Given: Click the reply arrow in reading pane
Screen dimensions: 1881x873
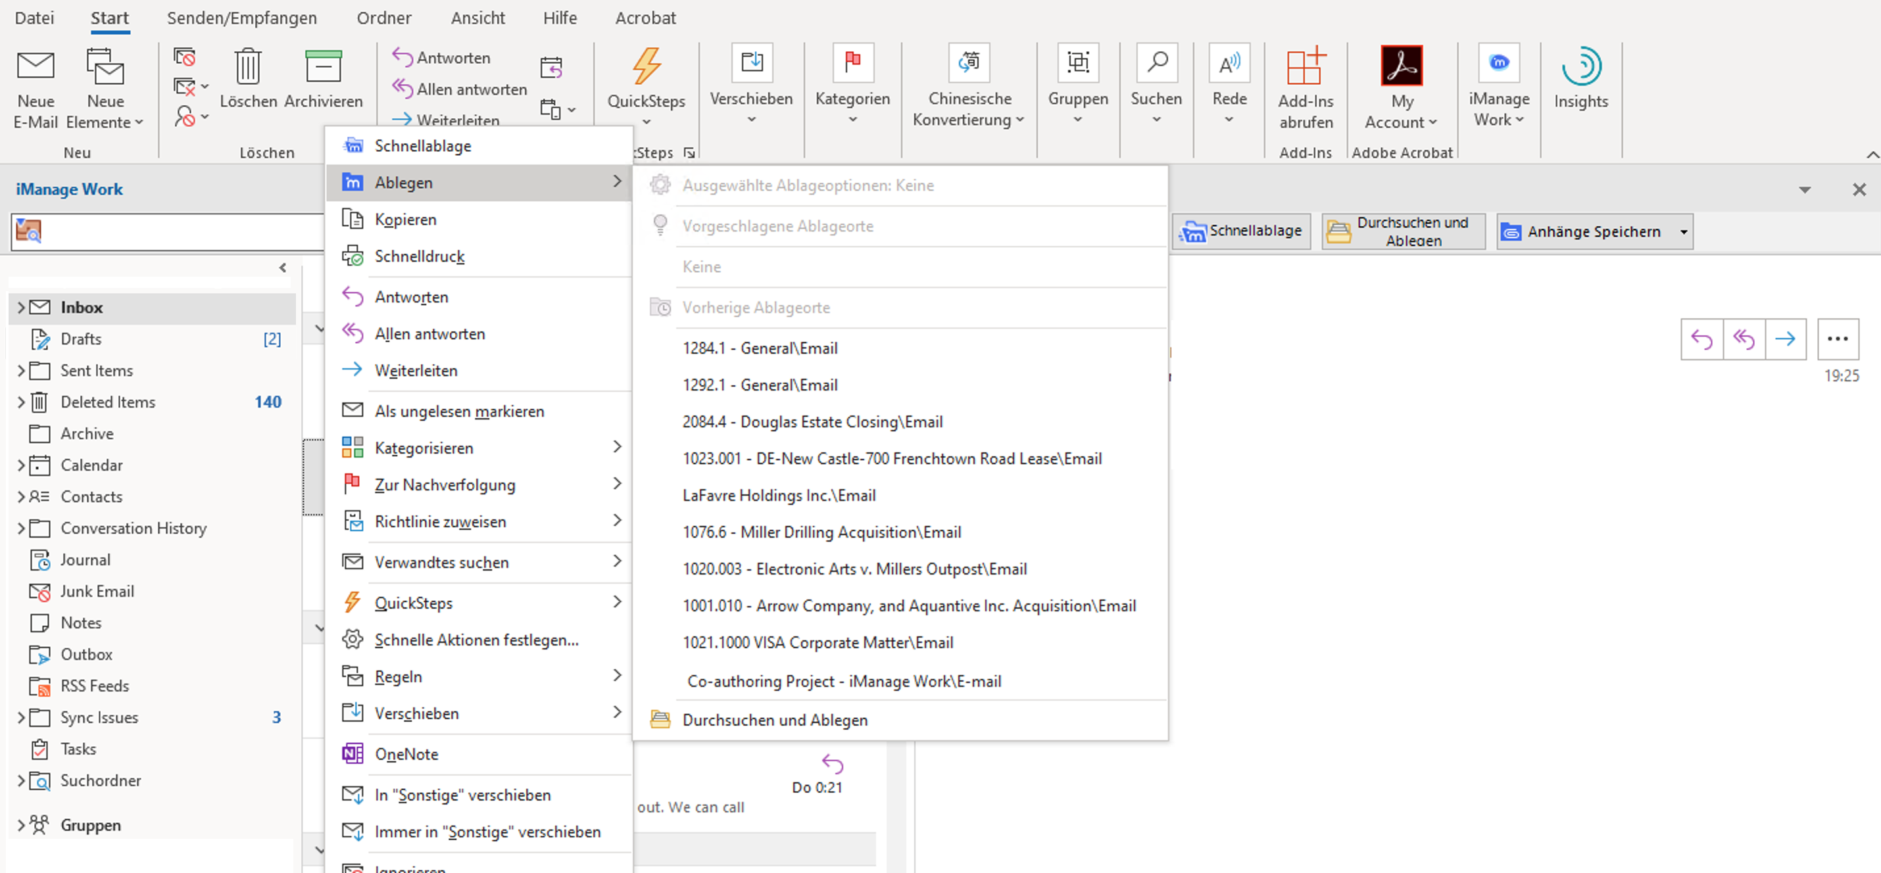Looking at the screenshot, I should click(1701, 339).
